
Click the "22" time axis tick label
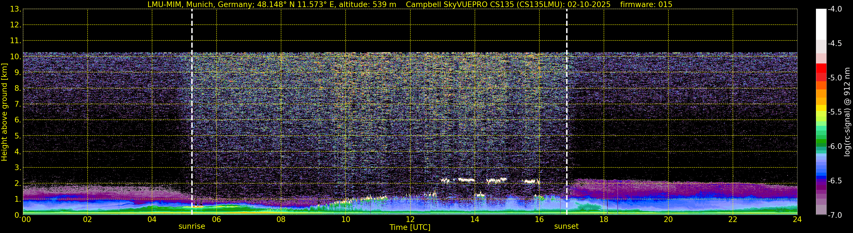pos(733,219)
